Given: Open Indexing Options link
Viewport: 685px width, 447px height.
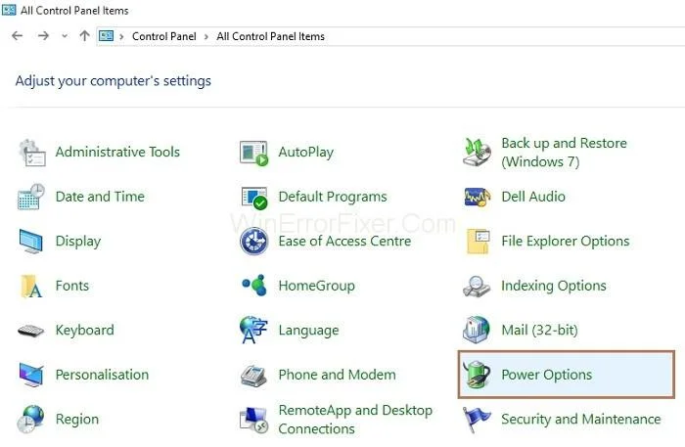Looking at the screenshot, I should click(x=554, y=286).
